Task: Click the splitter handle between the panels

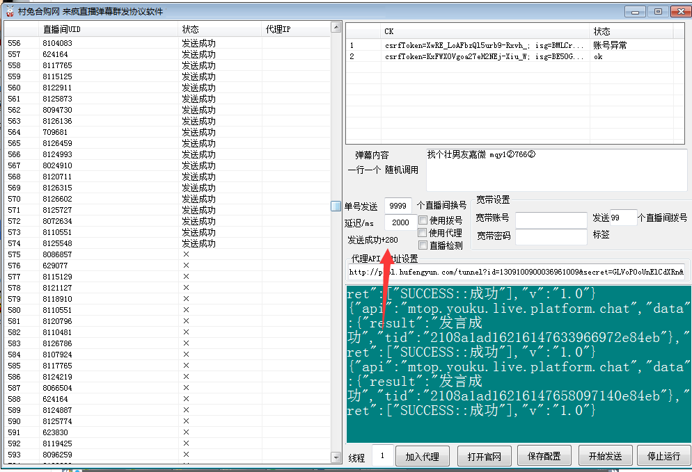Action: point(336,206)
